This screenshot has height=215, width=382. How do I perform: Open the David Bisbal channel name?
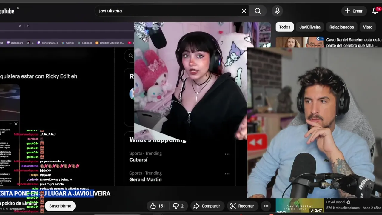coord(335,202)
